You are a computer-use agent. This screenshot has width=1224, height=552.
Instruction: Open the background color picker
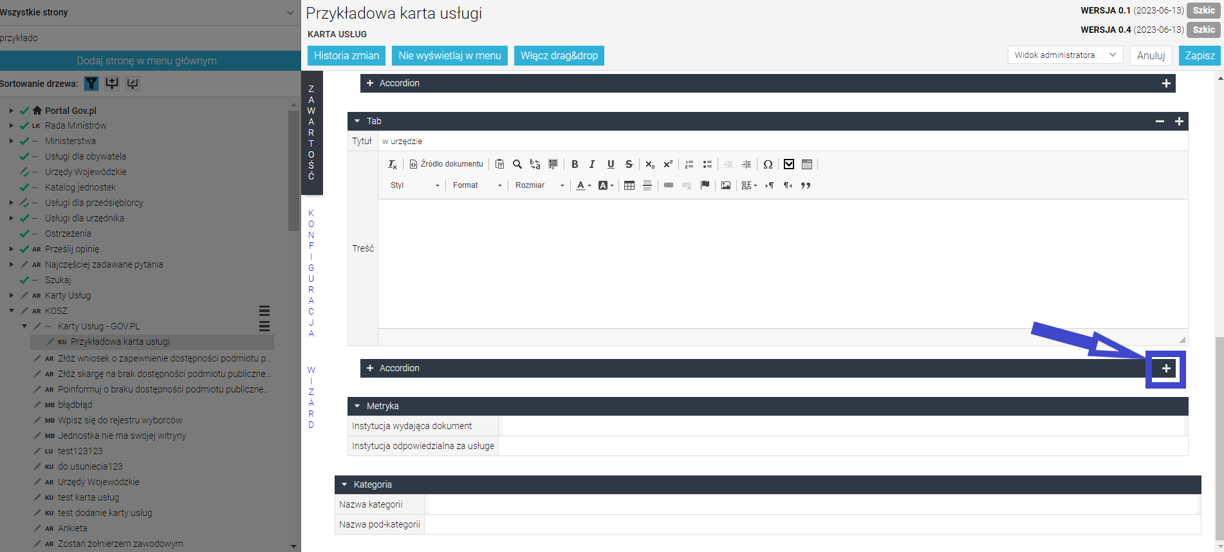606,185
